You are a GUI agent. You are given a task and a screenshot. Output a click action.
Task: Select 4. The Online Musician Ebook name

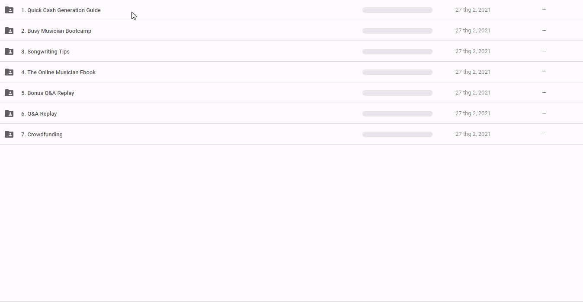pyautogui.click(x=58, y=72)
